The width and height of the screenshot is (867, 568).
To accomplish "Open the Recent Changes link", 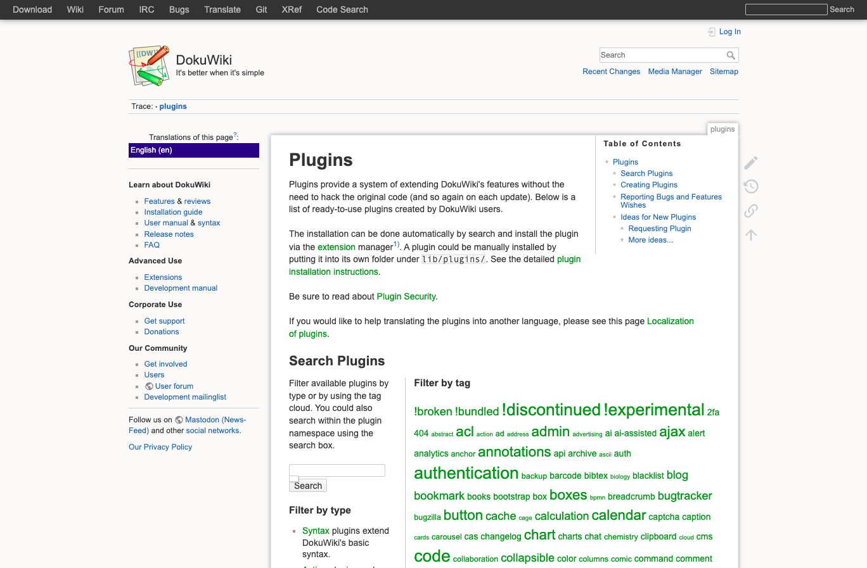I will tap(611, 72).
